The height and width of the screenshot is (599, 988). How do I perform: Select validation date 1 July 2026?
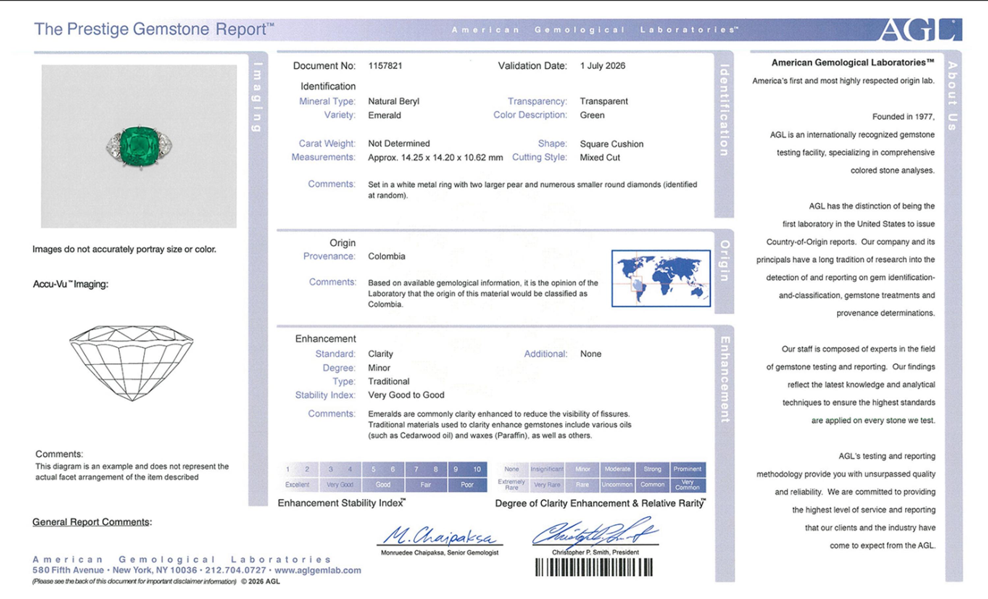coord(602,66)
